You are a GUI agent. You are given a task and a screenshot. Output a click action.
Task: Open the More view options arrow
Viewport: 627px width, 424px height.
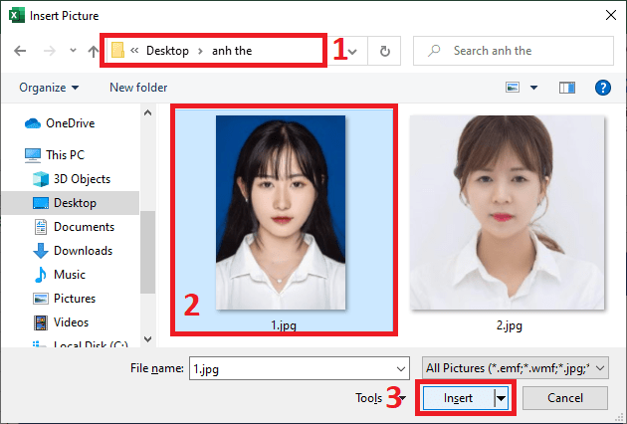[533, 88]
